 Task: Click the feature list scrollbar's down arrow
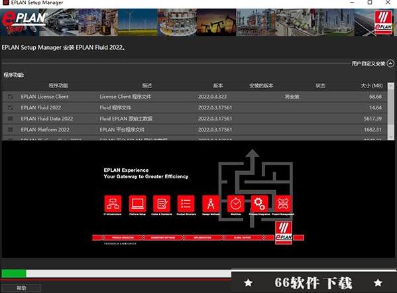(391, 137)
